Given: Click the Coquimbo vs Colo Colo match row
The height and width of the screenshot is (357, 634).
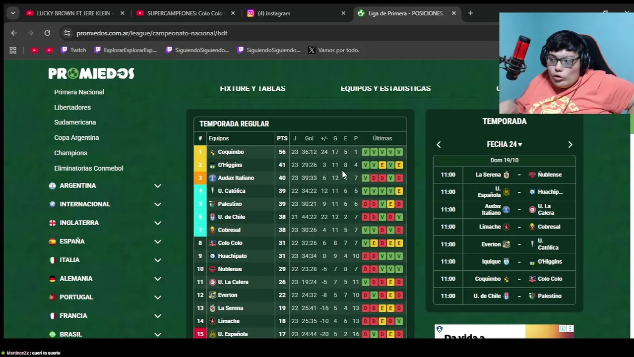Looking at the screenshot, I should (504, 279).
